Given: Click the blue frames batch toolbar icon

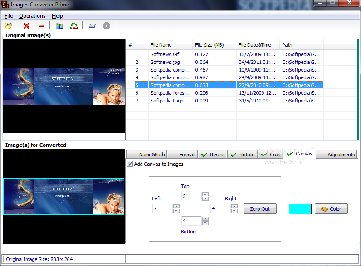Looking at the screenshot, I should pyautogui.click(x=92, y=25).
